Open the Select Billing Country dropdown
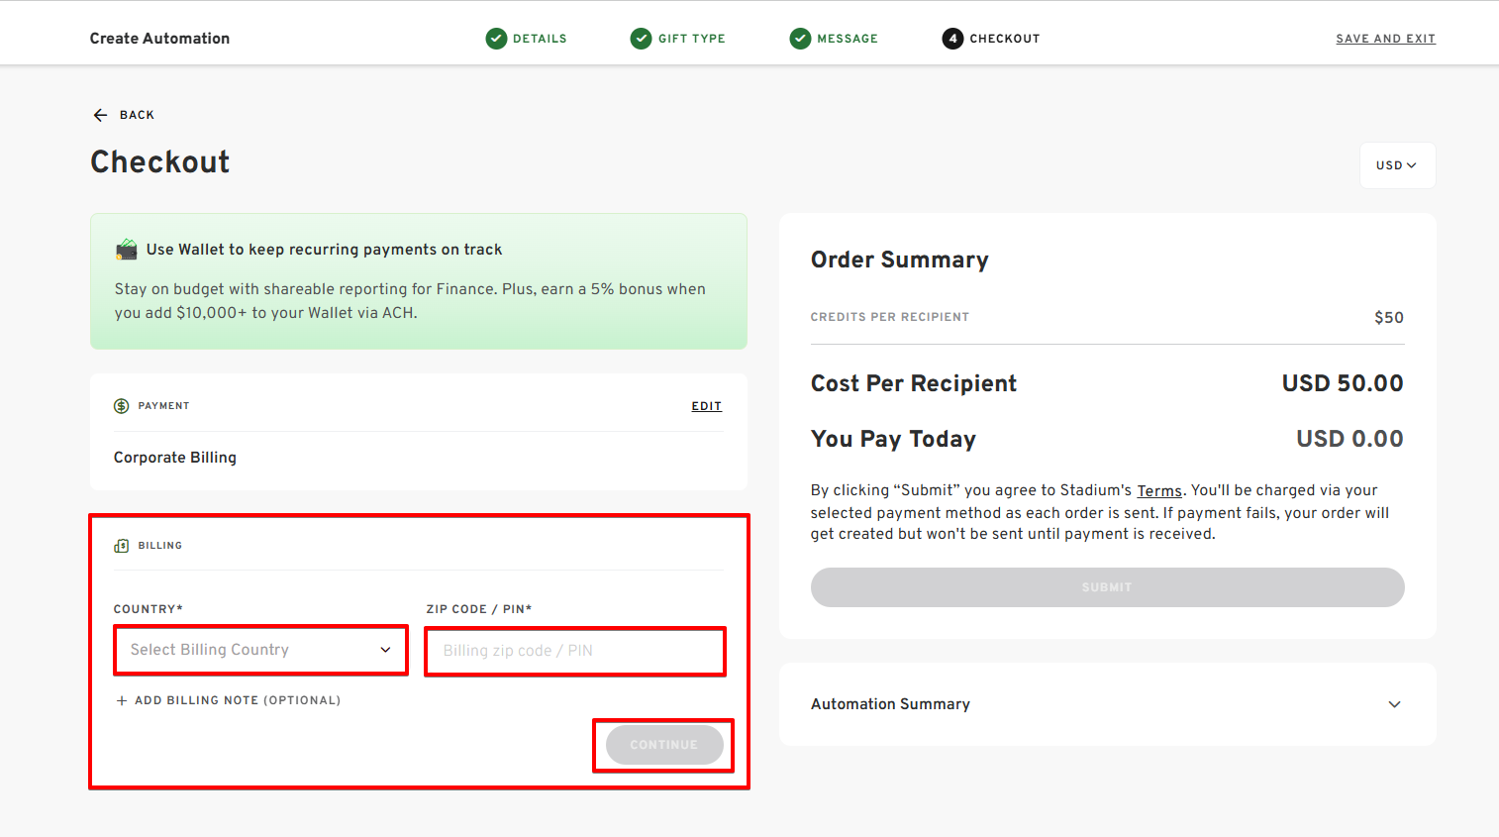Image resolution: width=1499 pixels, height=837 pixels. (x=261, y=650)
